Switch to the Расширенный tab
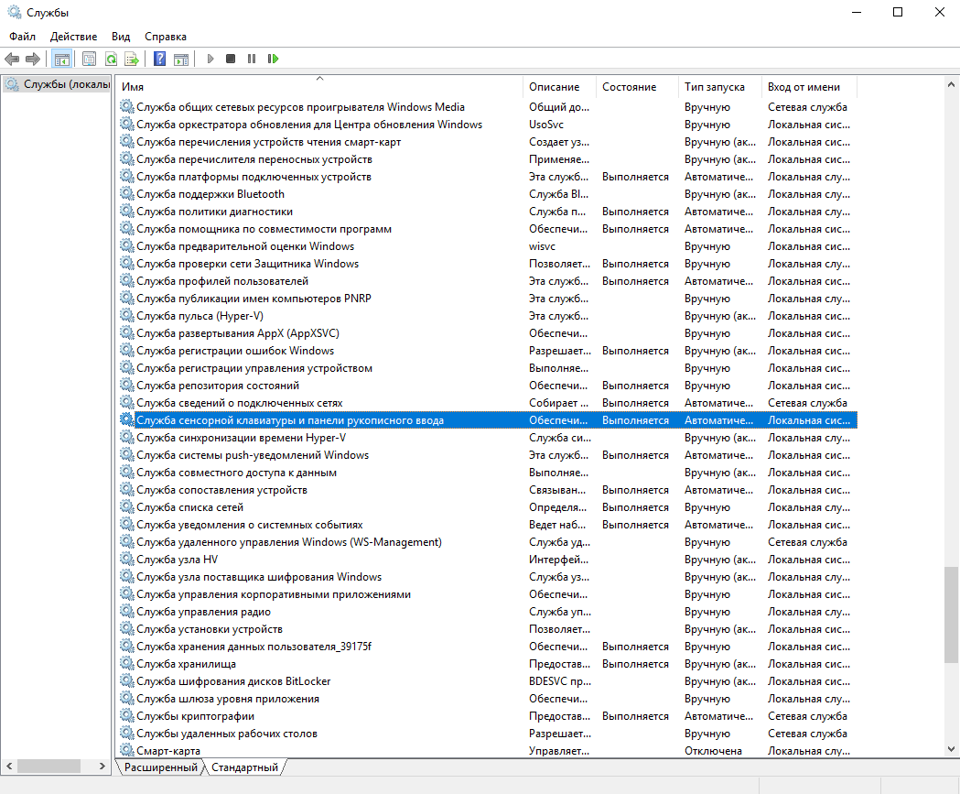 click(x=160, y=767)
